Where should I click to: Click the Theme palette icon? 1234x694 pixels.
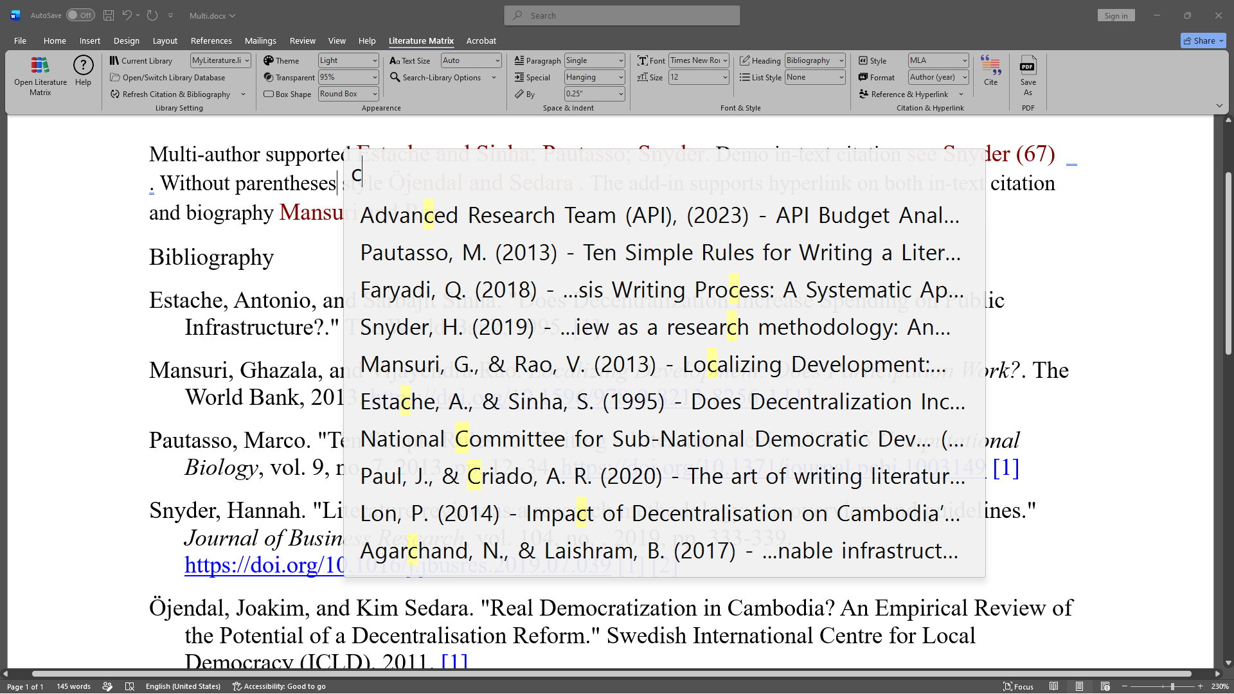coord(269,60)
